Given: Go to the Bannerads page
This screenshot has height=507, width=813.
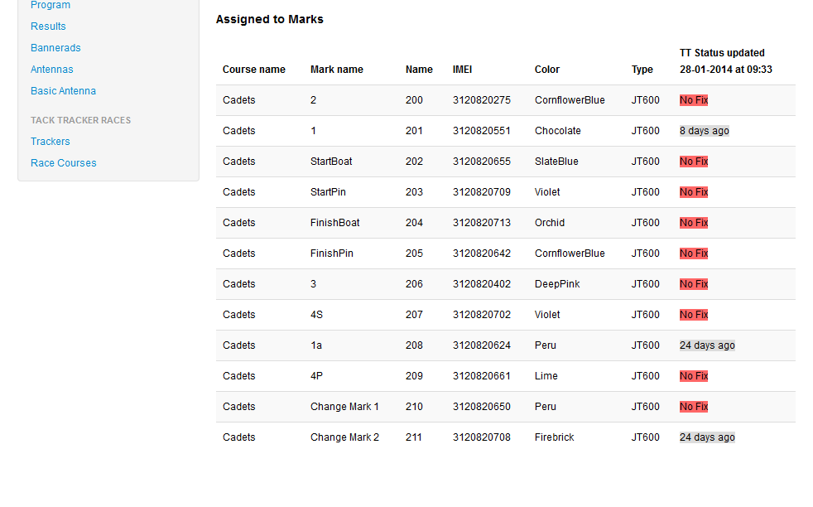Looking at the screenshot, I should point(55,48).
